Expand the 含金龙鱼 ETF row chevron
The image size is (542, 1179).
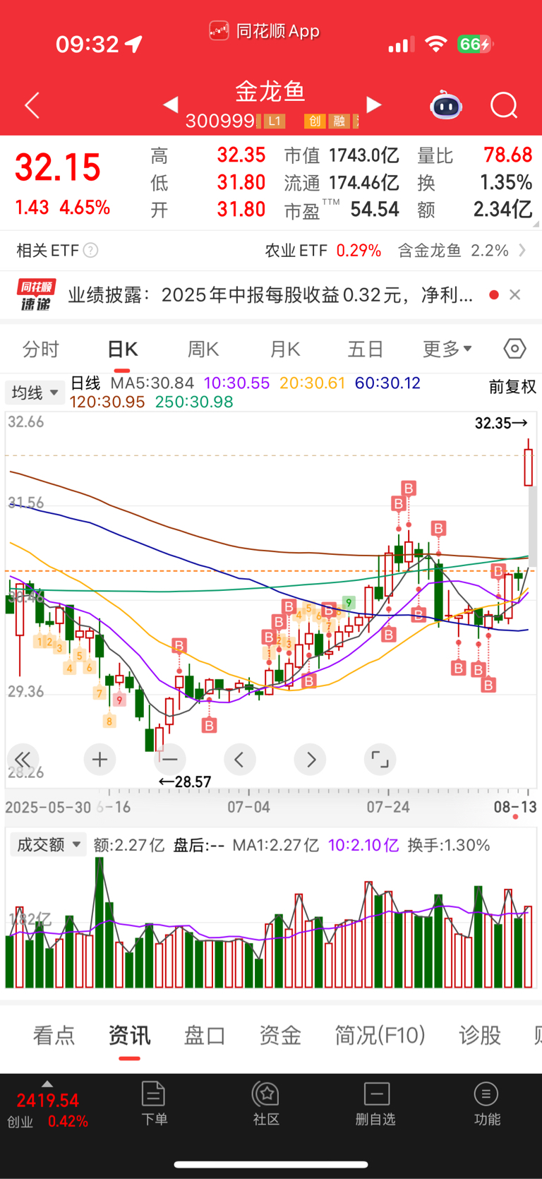[522, 250]
